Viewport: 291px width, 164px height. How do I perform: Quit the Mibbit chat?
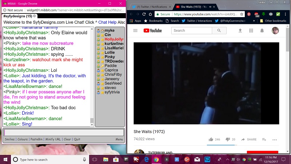pos(77,139)
